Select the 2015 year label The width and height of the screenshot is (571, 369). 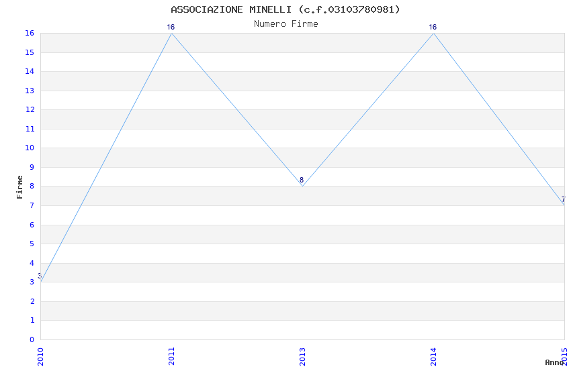pyautogui.click(x=564, y=356)
